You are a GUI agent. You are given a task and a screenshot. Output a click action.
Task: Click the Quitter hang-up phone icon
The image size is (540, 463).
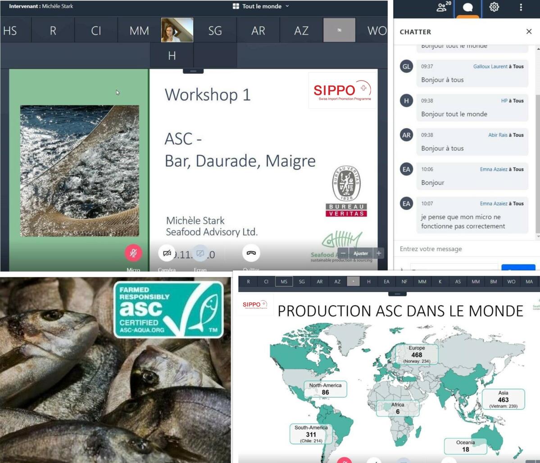click(x=251, y=253)
